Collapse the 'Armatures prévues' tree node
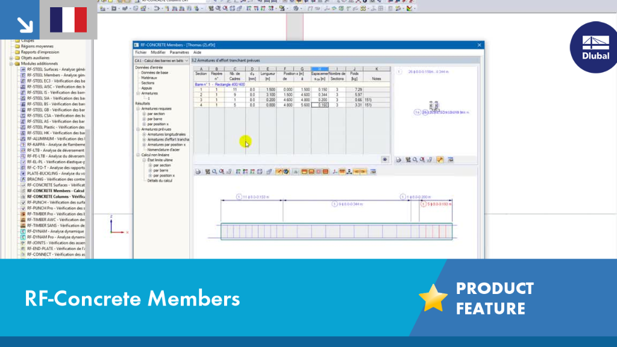 coord(138,129)
